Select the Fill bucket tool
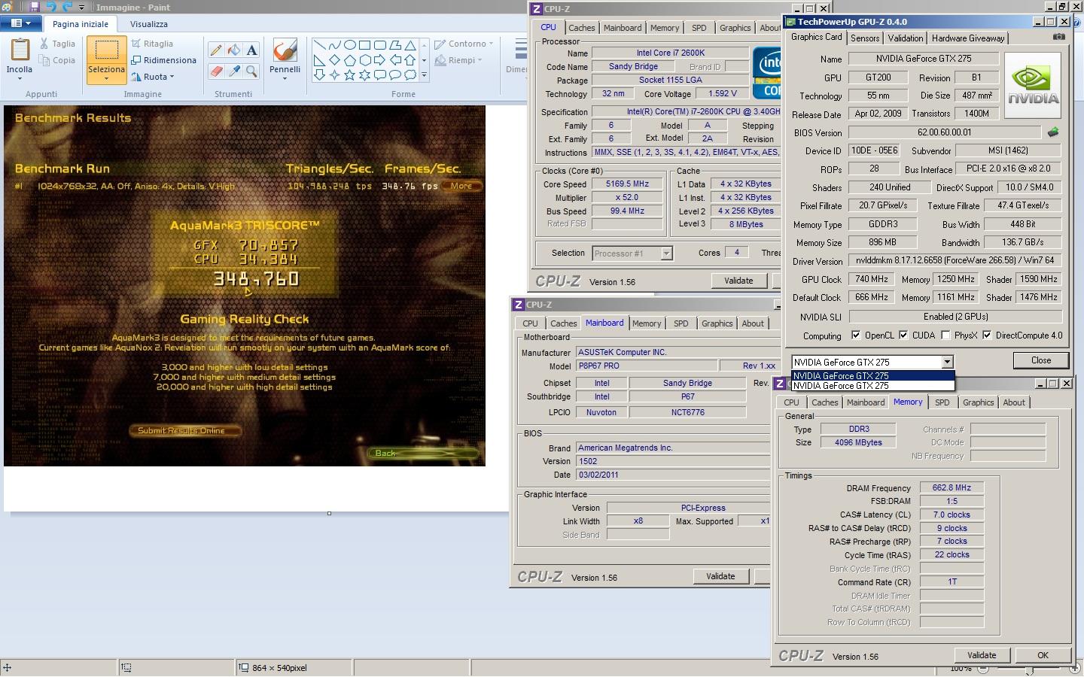Screen dimensions: 1084x677 [x=234, y=50]
